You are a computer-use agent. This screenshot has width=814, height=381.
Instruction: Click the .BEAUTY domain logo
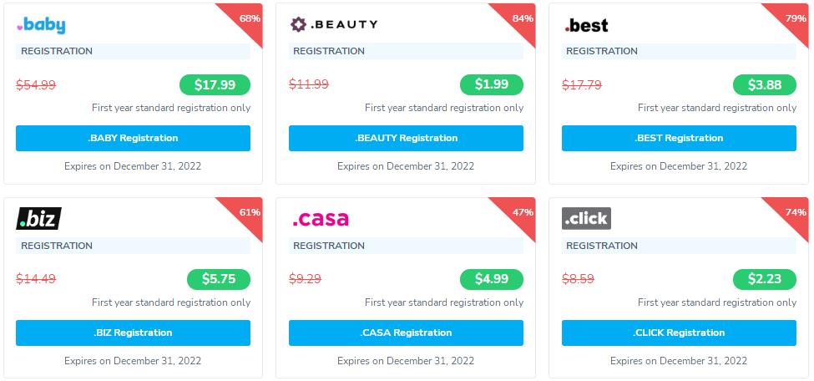333,24
